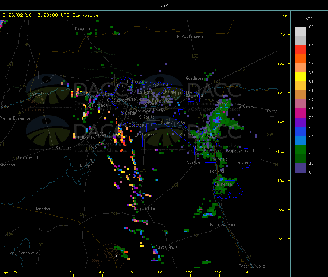
Task: Click the 140 km x-axis tick label
Action: [x=247, y=272]
